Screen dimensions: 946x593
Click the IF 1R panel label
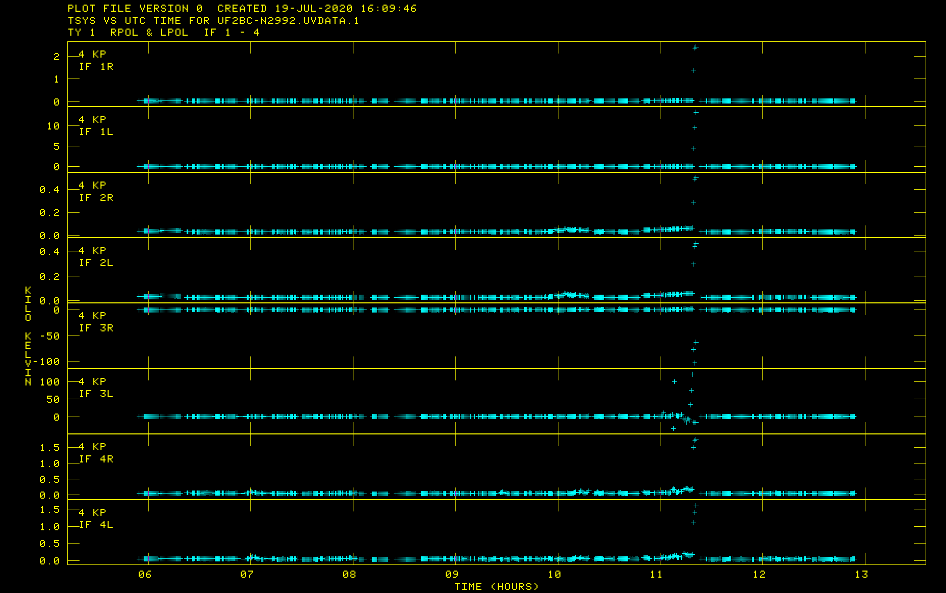pos(96,67)
